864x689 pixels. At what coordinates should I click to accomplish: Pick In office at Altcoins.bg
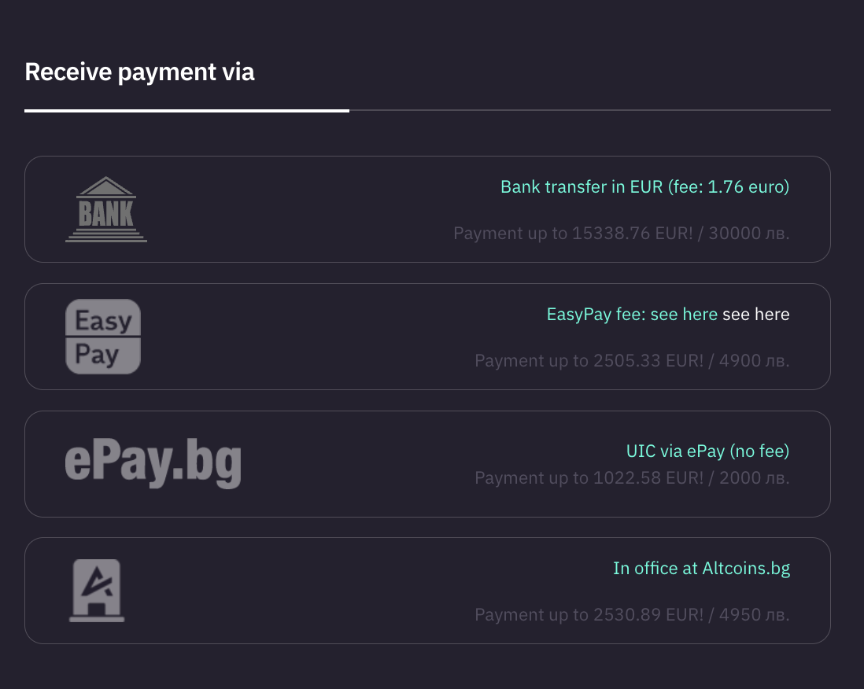(701, 568)
